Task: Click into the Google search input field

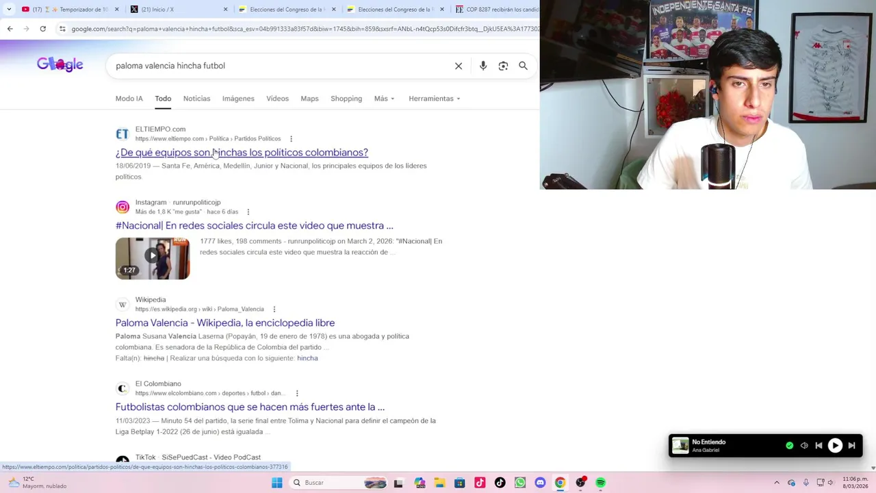Action: pos(281,66)
